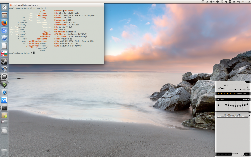Open the temperature sensor indicator
This screenshot has width=251, height=157.
tap(207, 2)
